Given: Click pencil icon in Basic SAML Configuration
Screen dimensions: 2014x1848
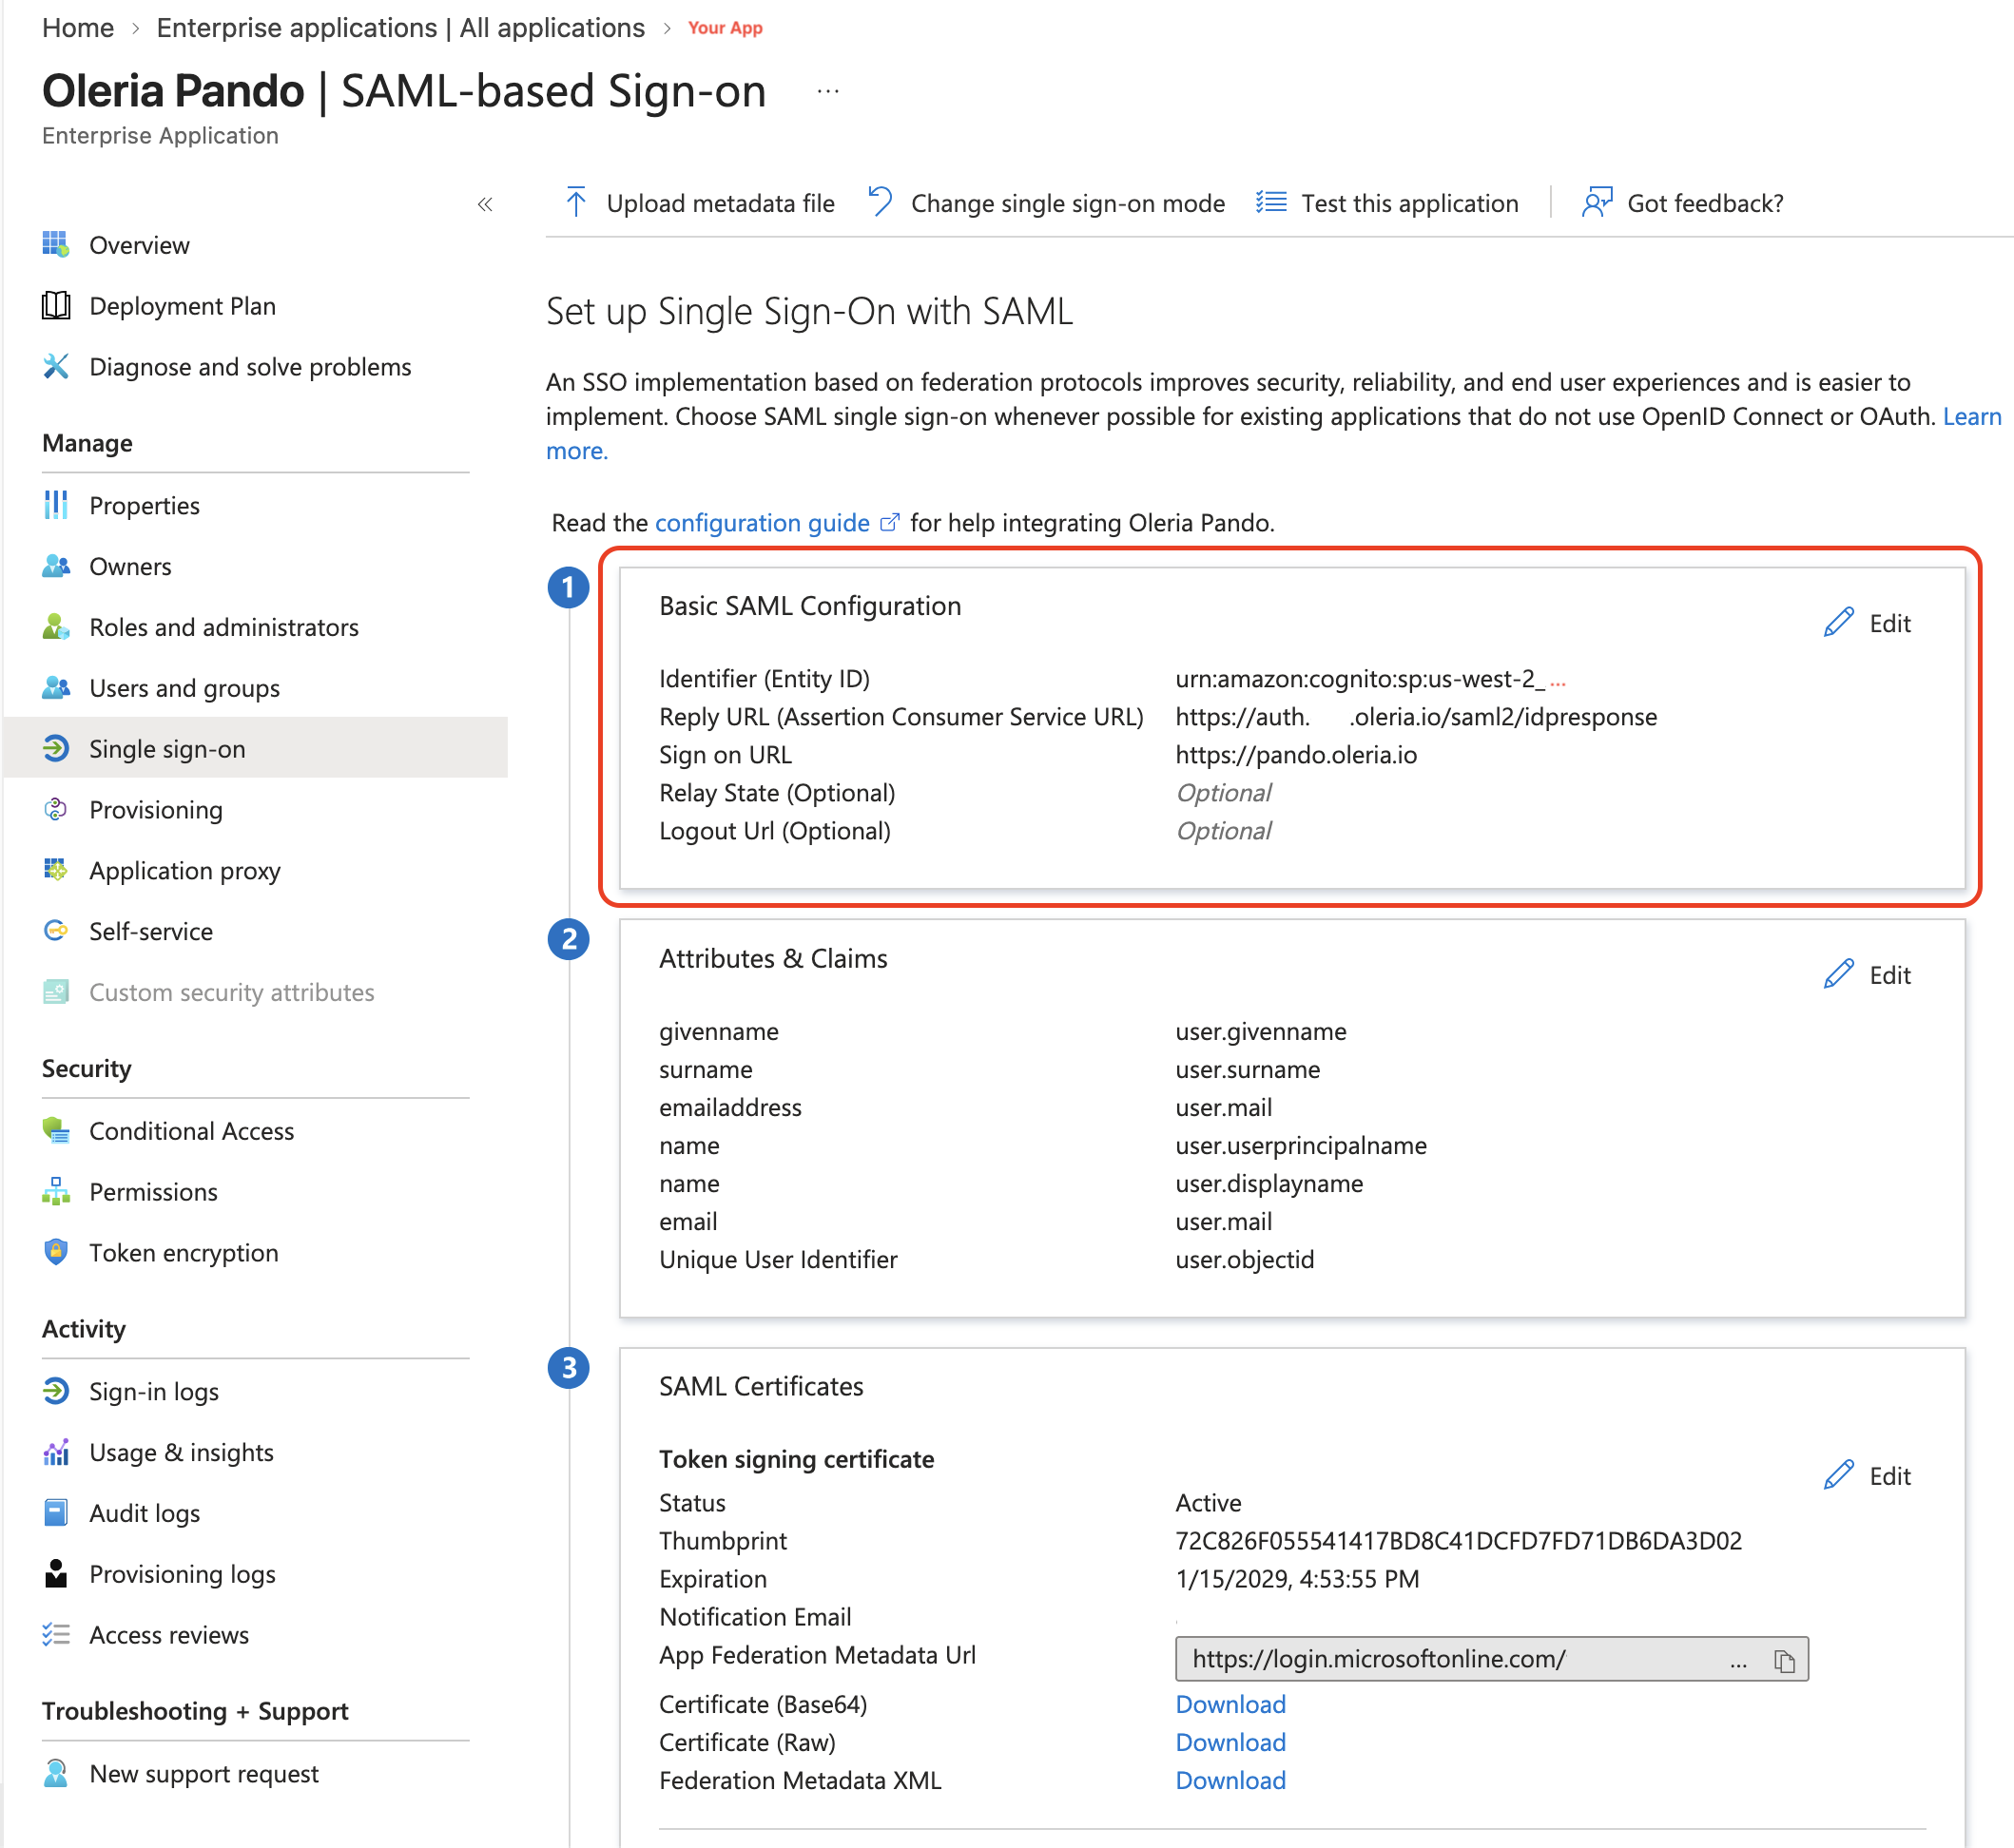Looking at the screenshot, I should [1839, 623].
